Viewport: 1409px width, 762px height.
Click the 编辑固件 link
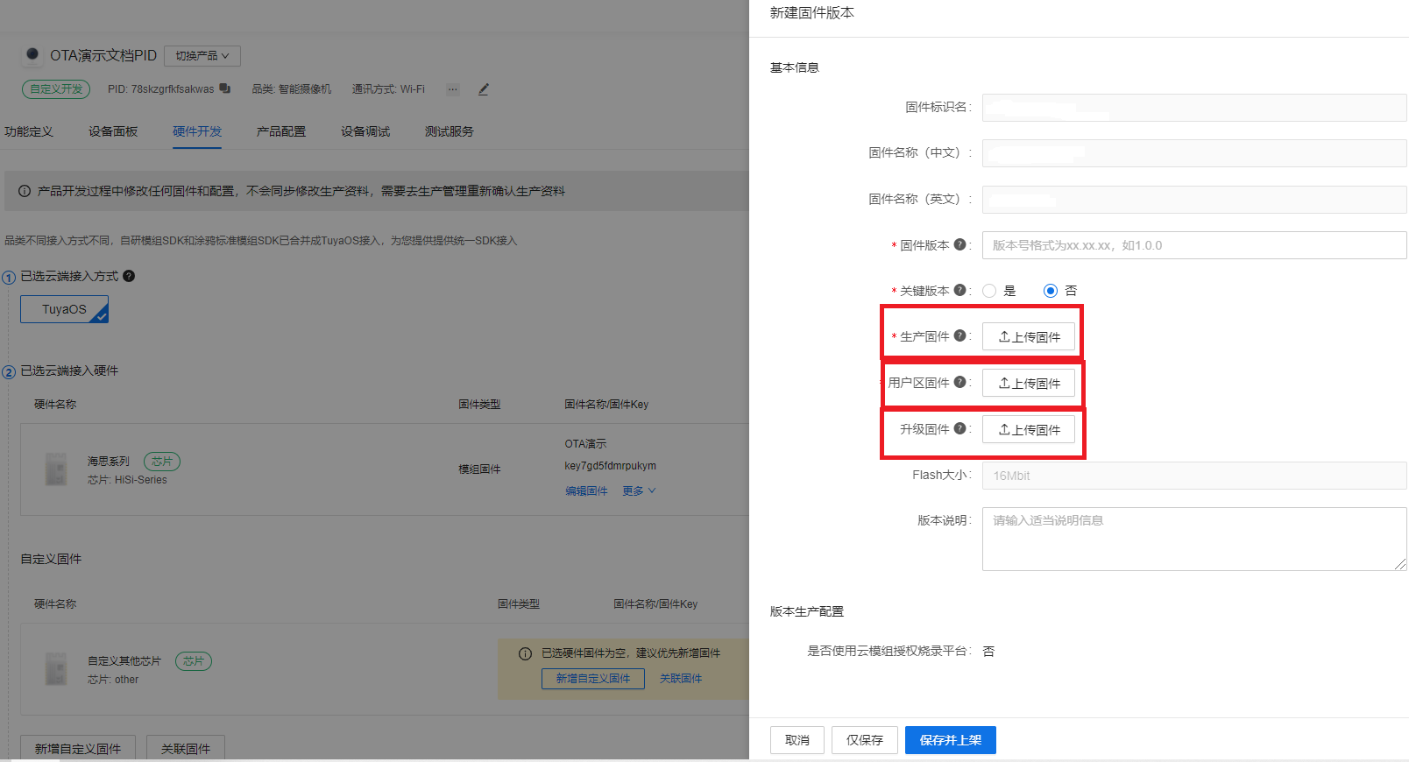point(586,491)
